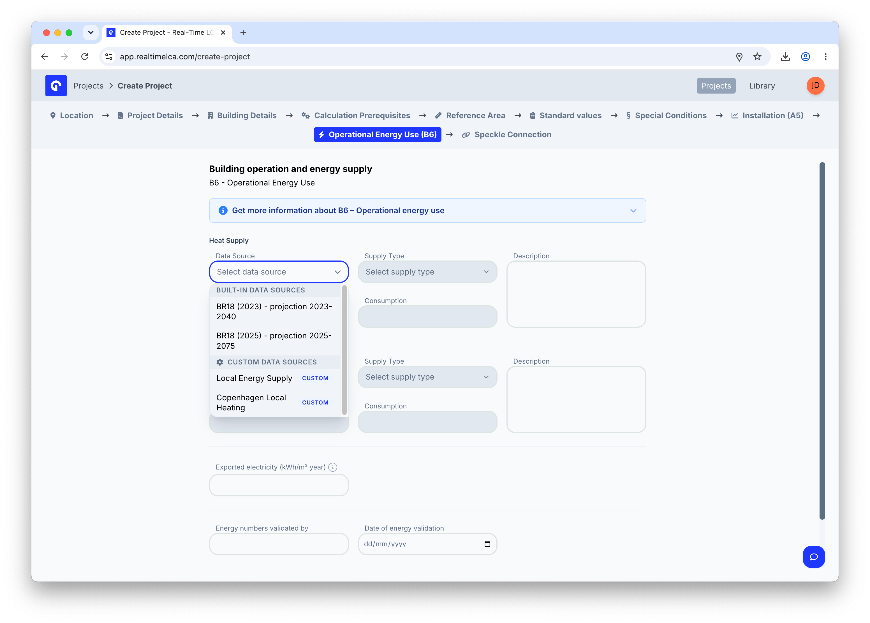
Task: Click the page vertical scrollbar
Action: [822, 341]
